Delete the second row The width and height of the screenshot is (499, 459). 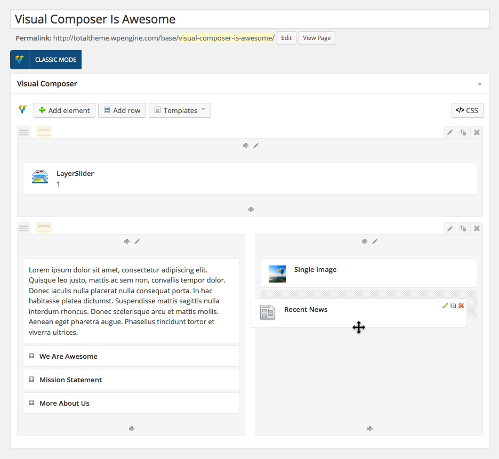coord(477,229)
